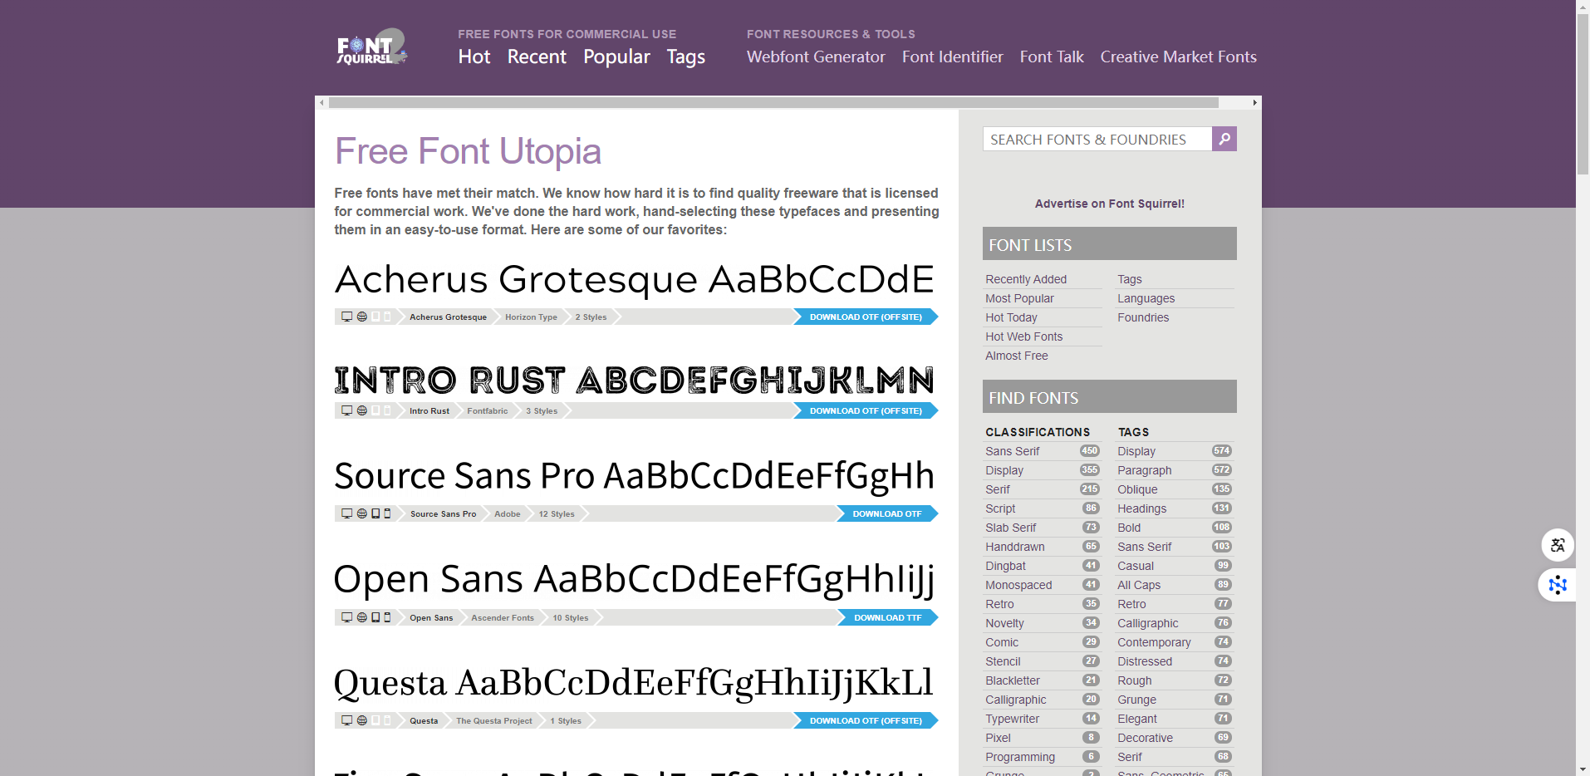
Task: Download Acherus Grotesque OTF offsite
Action: click(866, 317)
